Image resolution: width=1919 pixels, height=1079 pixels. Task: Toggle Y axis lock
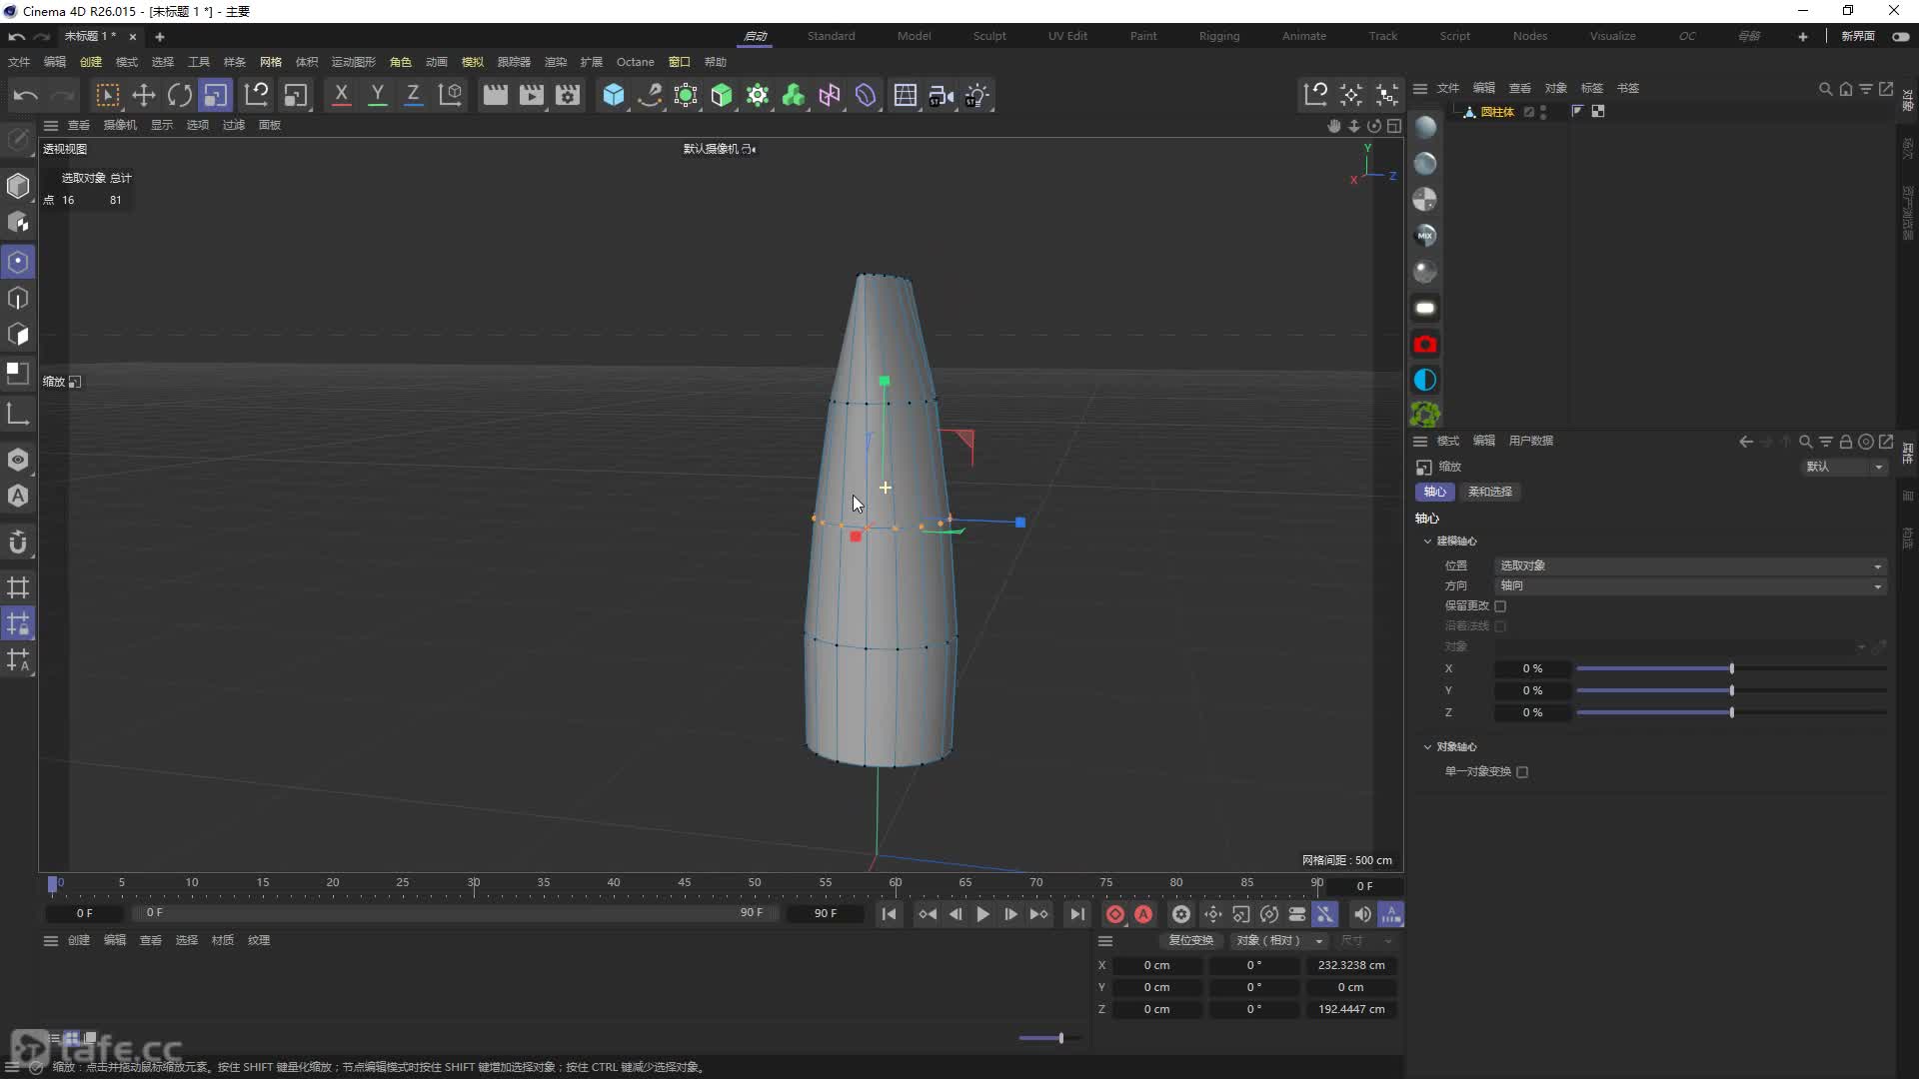pos(377,95)
